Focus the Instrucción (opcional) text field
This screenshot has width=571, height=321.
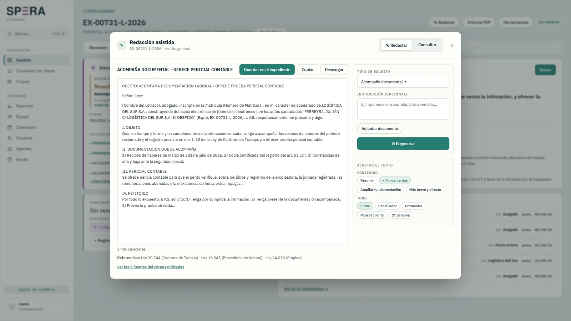403,109
